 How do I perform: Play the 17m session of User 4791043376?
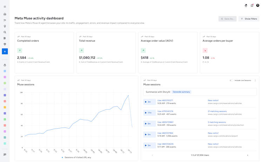(x=150, y=113)
